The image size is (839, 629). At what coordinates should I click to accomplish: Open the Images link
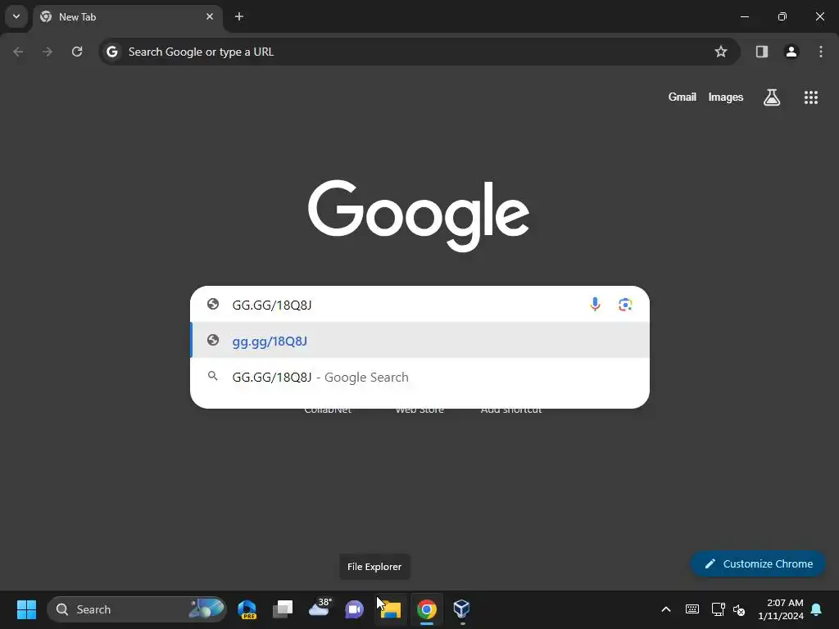[x=726, y=97]
